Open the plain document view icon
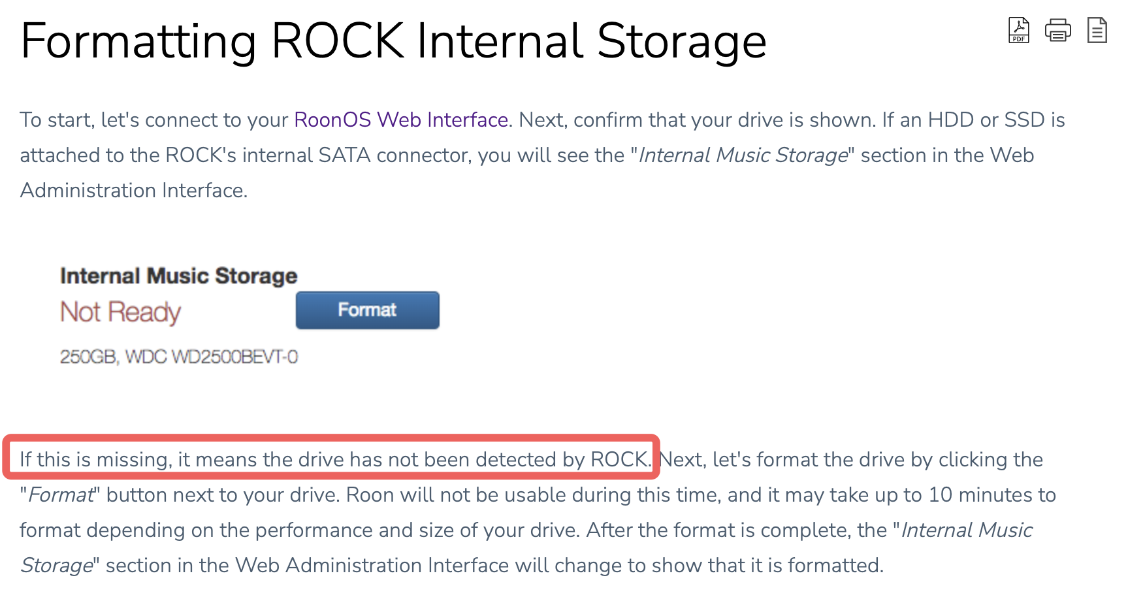Viewport: 1128px width, 599px height. (1097, 30)
